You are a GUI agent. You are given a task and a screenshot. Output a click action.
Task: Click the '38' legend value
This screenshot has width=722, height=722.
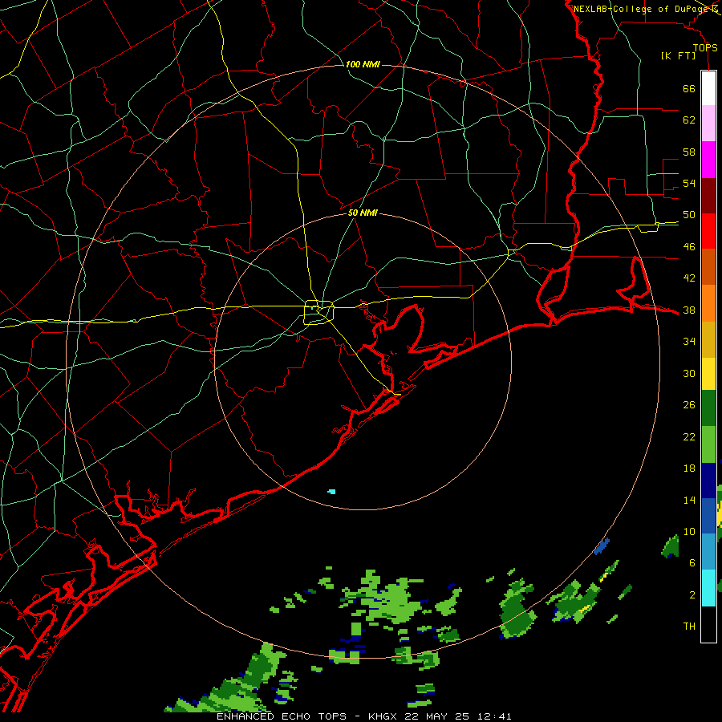[689, 310]
